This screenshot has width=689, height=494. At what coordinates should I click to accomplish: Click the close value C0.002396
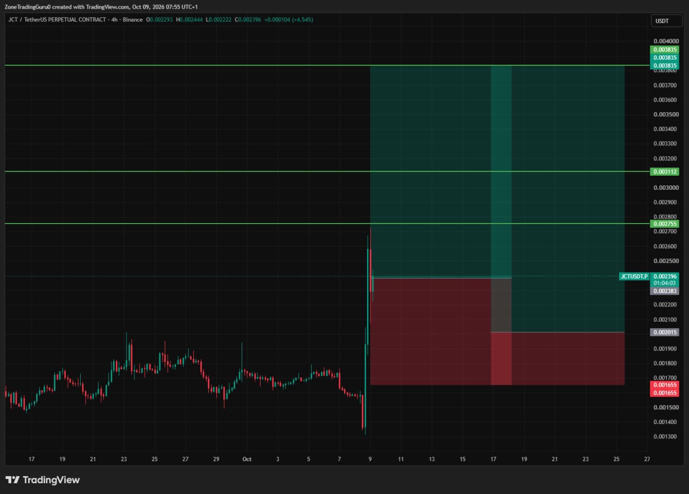(248, 20)
